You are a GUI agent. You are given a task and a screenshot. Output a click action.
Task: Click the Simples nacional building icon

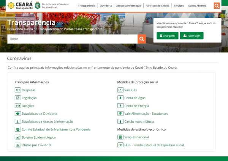(120, 137)
